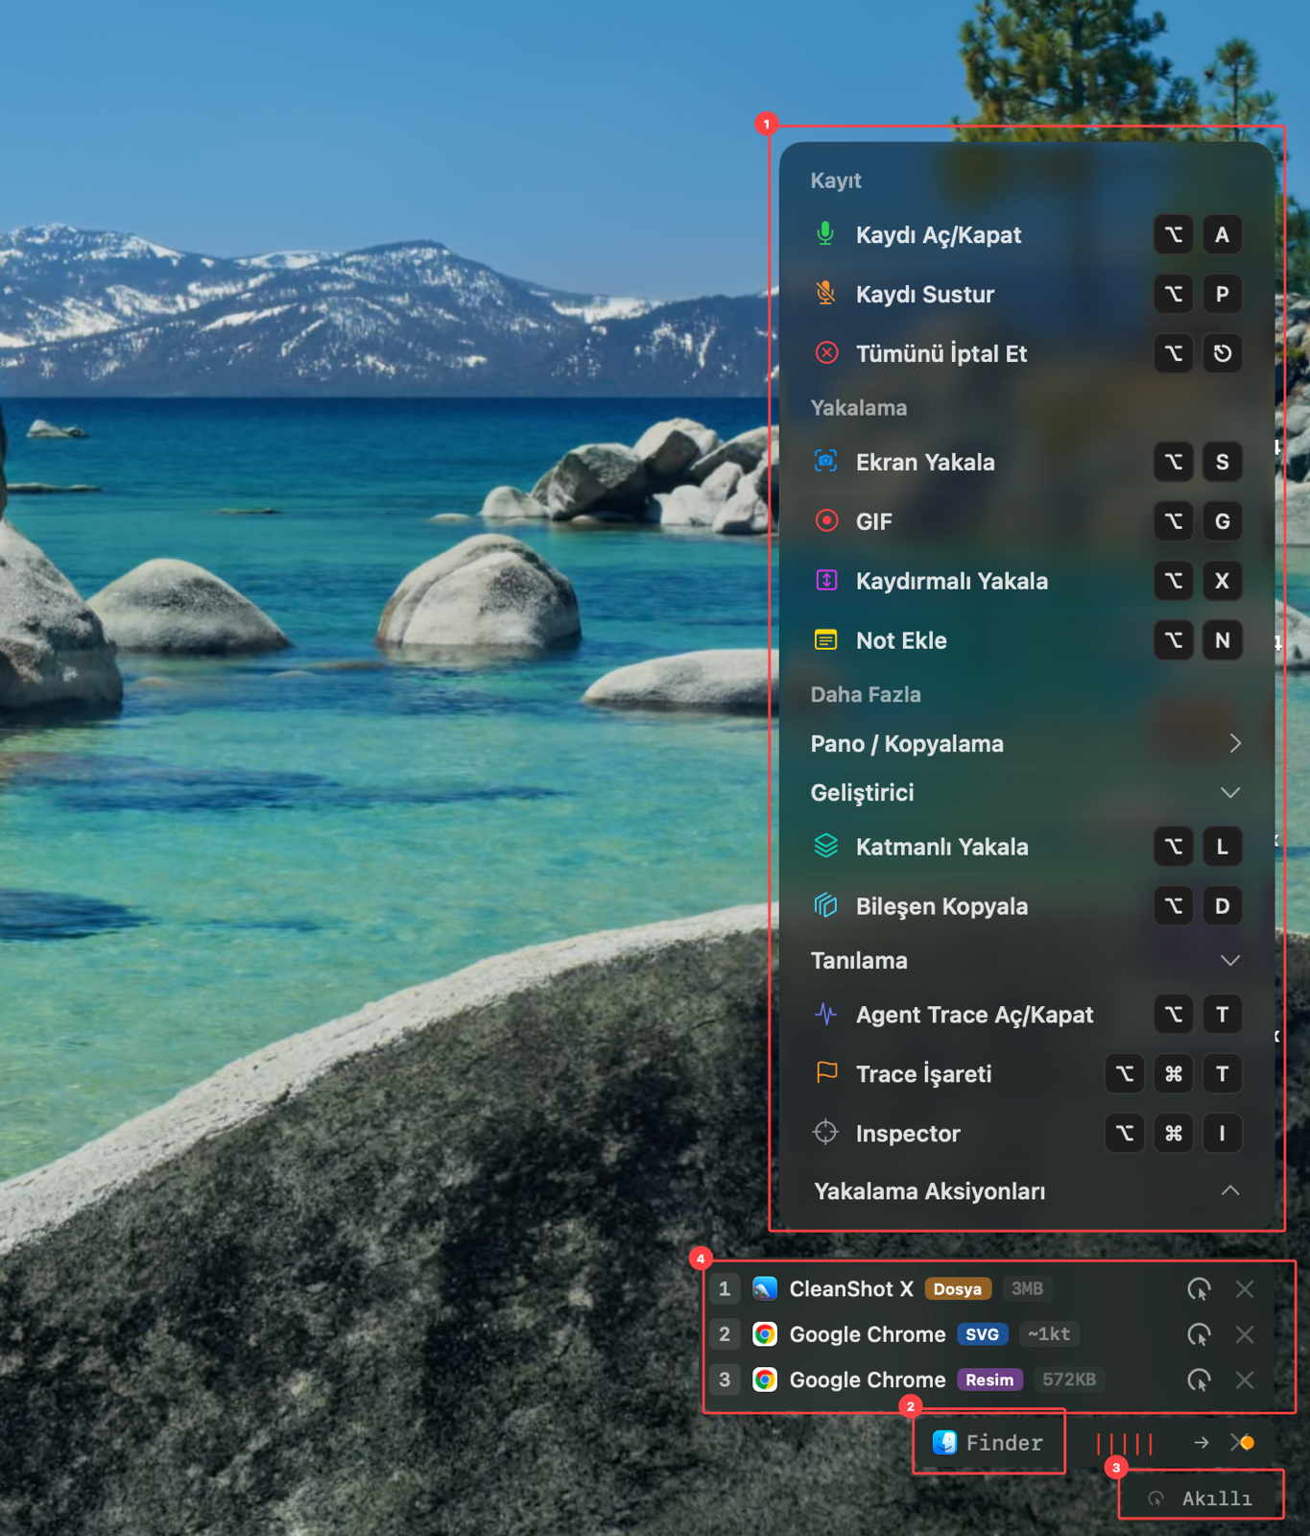Remove the Google Chrome SVG capture with X

point(1245,1334)
